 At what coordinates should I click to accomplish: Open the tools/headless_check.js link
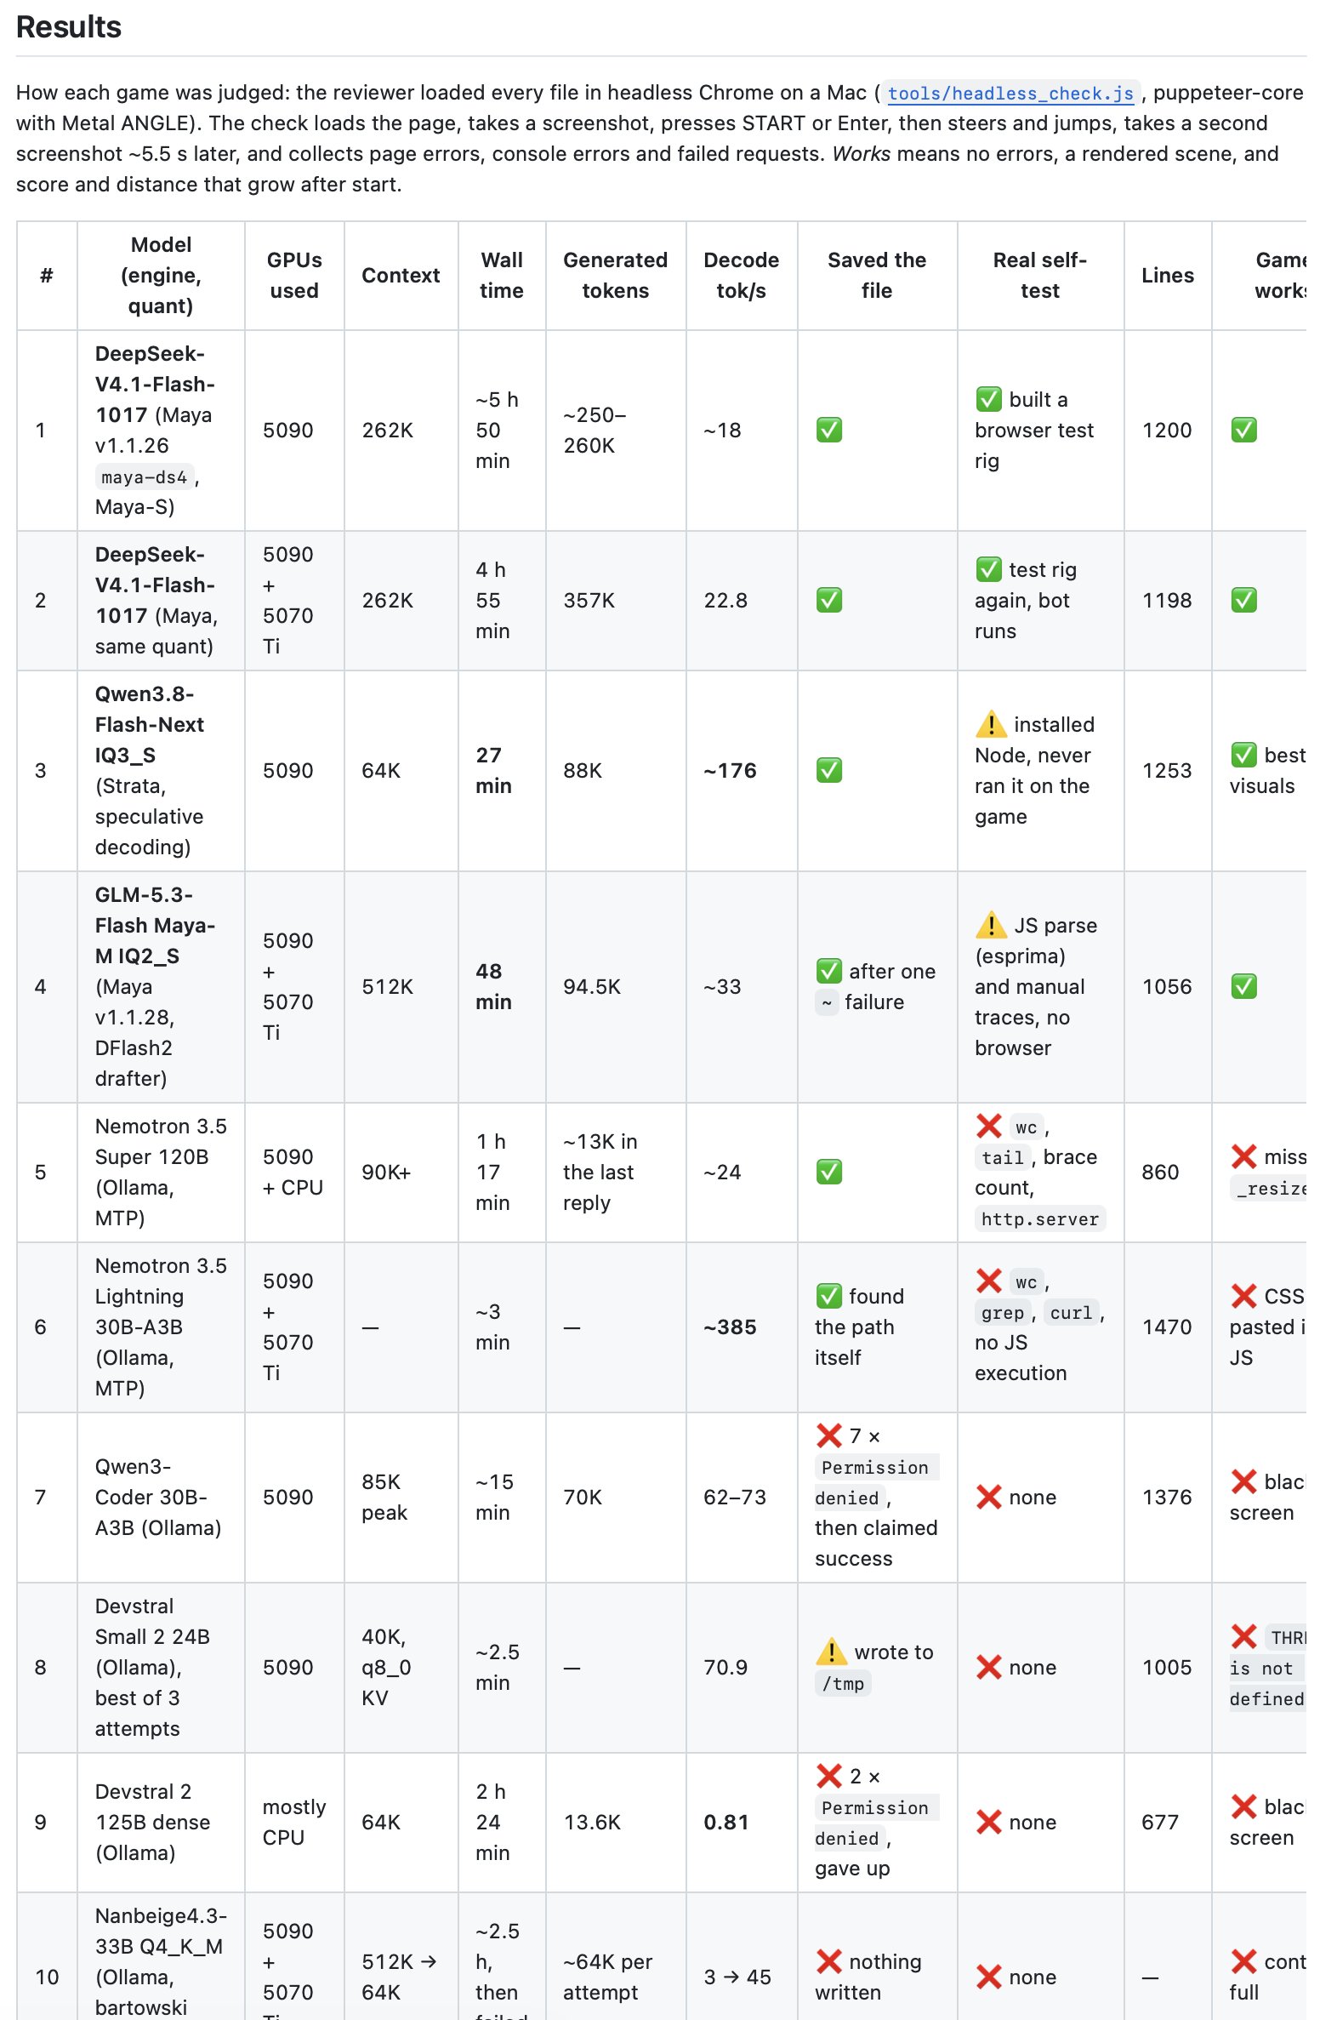click(1010, 93)
